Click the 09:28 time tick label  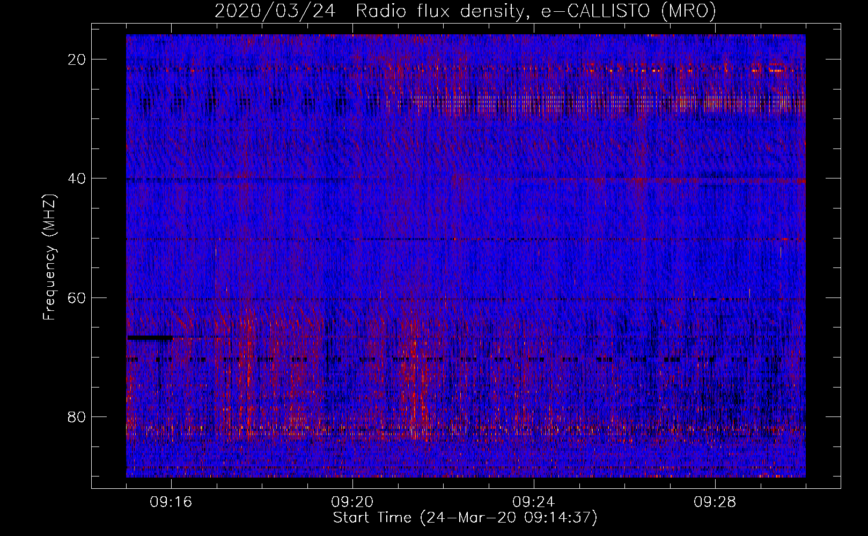coord(715,502)
